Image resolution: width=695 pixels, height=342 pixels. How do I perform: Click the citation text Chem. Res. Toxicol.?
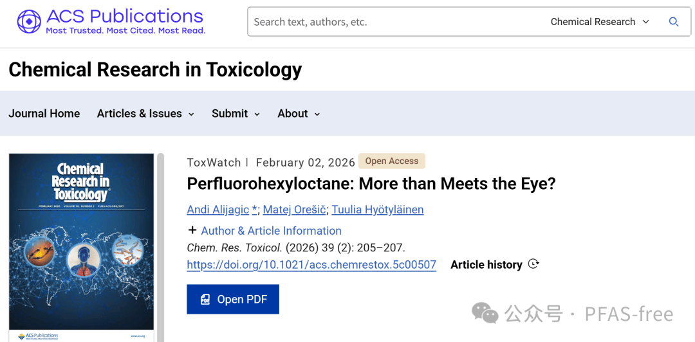pyautogui.click(x=236, y=248)
